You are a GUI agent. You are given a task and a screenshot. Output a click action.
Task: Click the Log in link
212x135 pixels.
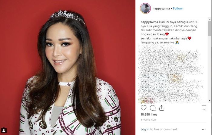click(x=145, y=129)
